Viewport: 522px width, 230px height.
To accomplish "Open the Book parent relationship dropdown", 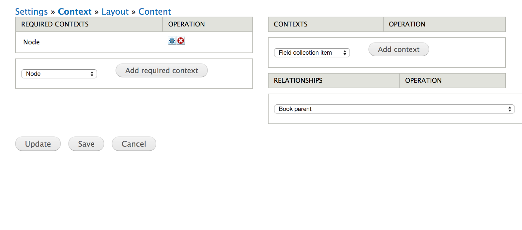I will 394,109.
